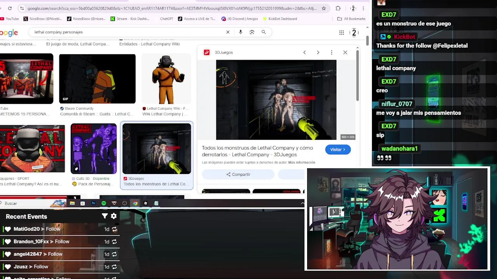
Task: Replay the Brandon_10Fxx follow event
Action: [x=114, y=241]
